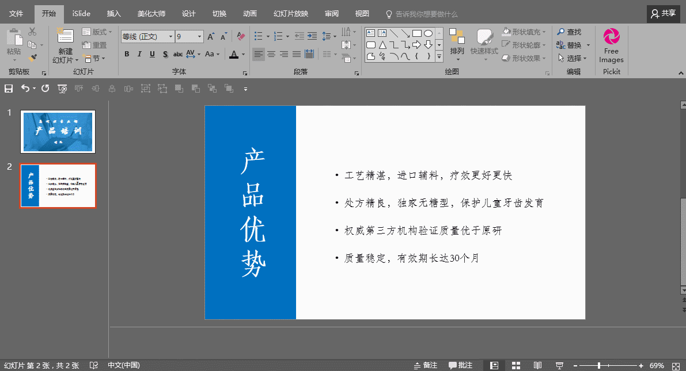686x371 pixels.
Task: Open the 版式 layout dropdown
Action: 98,32
